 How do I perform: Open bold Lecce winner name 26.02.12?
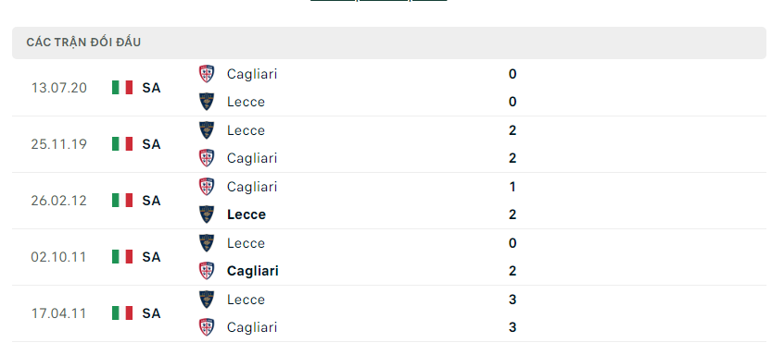247,214
